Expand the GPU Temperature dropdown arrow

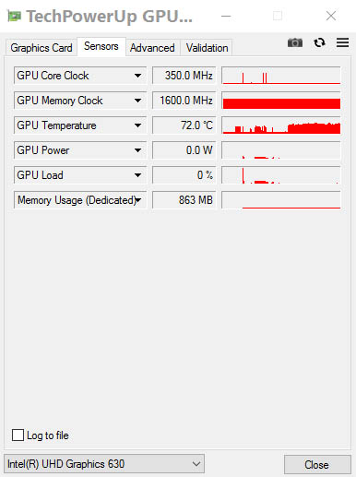[x=137, y=125]
